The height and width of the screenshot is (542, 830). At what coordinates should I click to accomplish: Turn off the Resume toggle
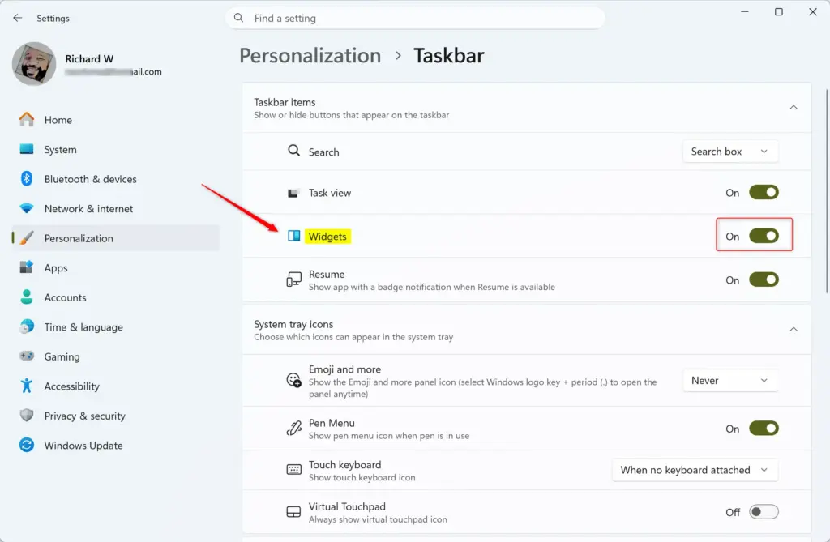click(764, 280)
